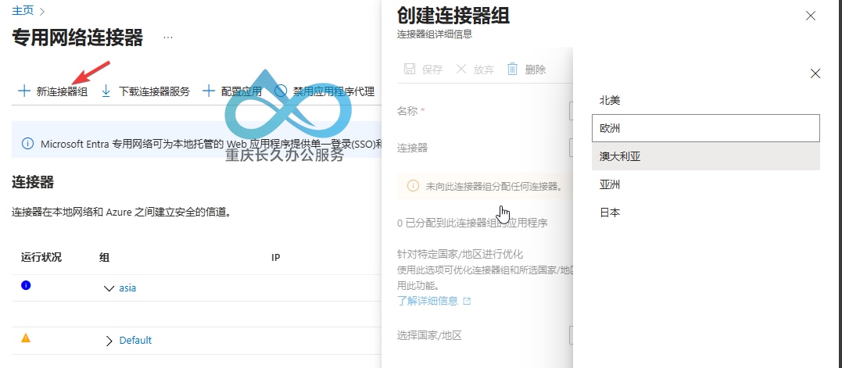This screenshot has width=842, height=368.
Task: Click the 主页 breadcrumb link
Action: point(23,10)
